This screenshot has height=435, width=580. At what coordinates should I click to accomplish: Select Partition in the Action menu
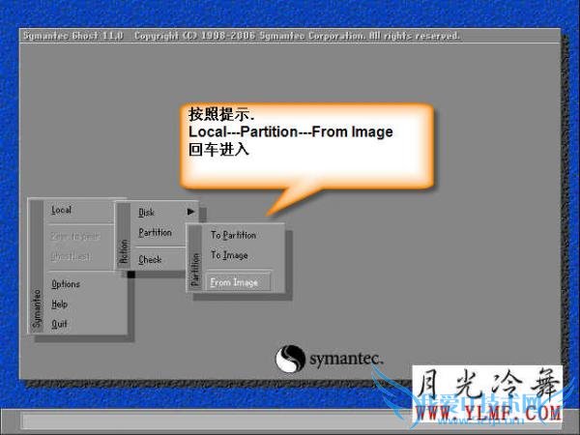[155, 233]
